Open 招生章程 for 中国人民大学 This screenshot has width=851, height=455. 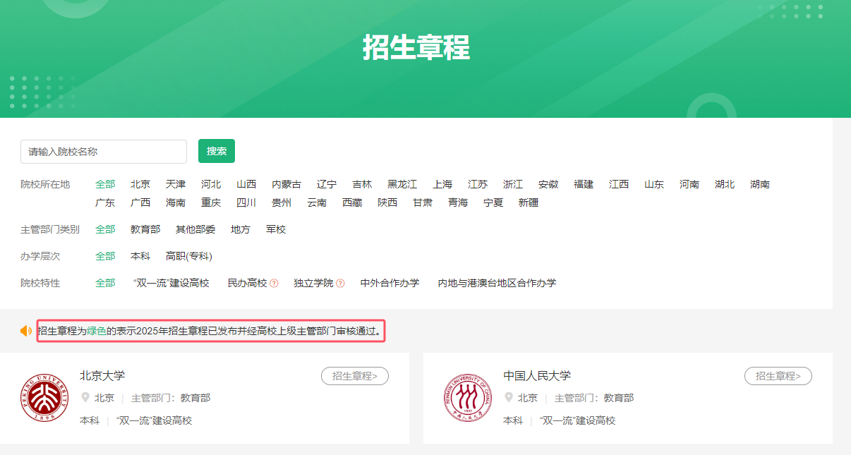pyautogui.click(x=778, y=376)
